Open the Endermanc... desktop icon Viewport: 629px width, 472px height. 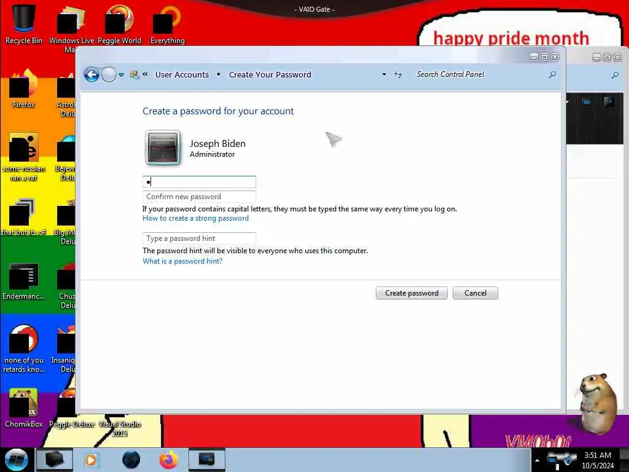point(24,281)
